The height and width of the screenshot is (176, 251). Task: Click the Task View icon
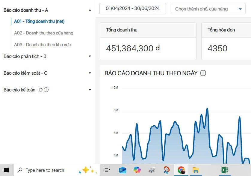[107, 170]
